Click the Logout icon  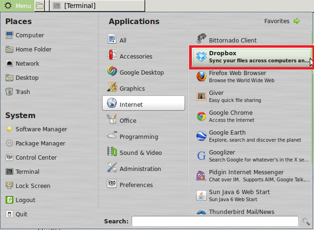pyautogui.click(x=9, y=200)
